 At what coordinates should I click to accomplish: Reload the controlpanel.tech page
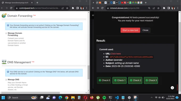coord(11,8)
